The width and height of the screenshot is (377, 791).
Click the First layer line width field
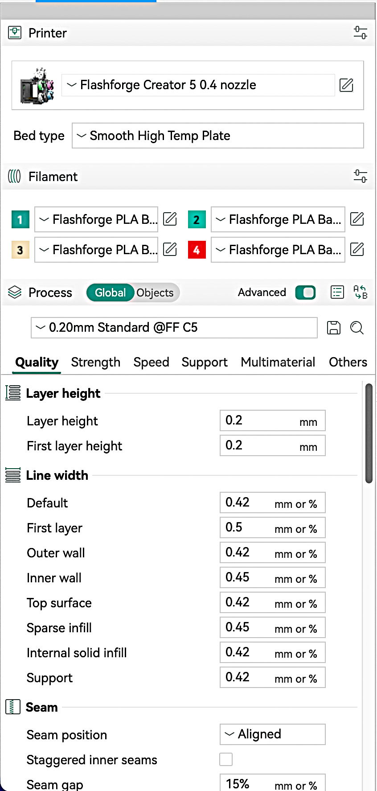pyautogui.click(x=273, y=527)
